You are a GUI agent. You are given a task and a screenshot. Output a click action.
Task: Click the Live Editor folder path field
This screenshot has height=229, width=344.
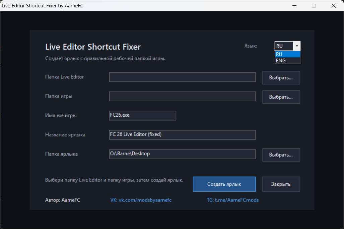(x=182, y=77)
